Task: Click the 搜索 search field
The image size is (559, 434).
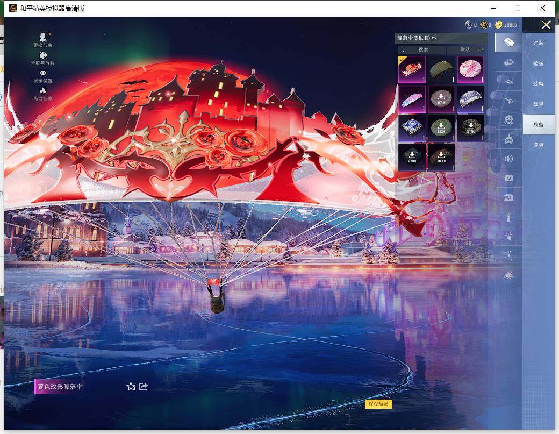Action: point(422,49)
